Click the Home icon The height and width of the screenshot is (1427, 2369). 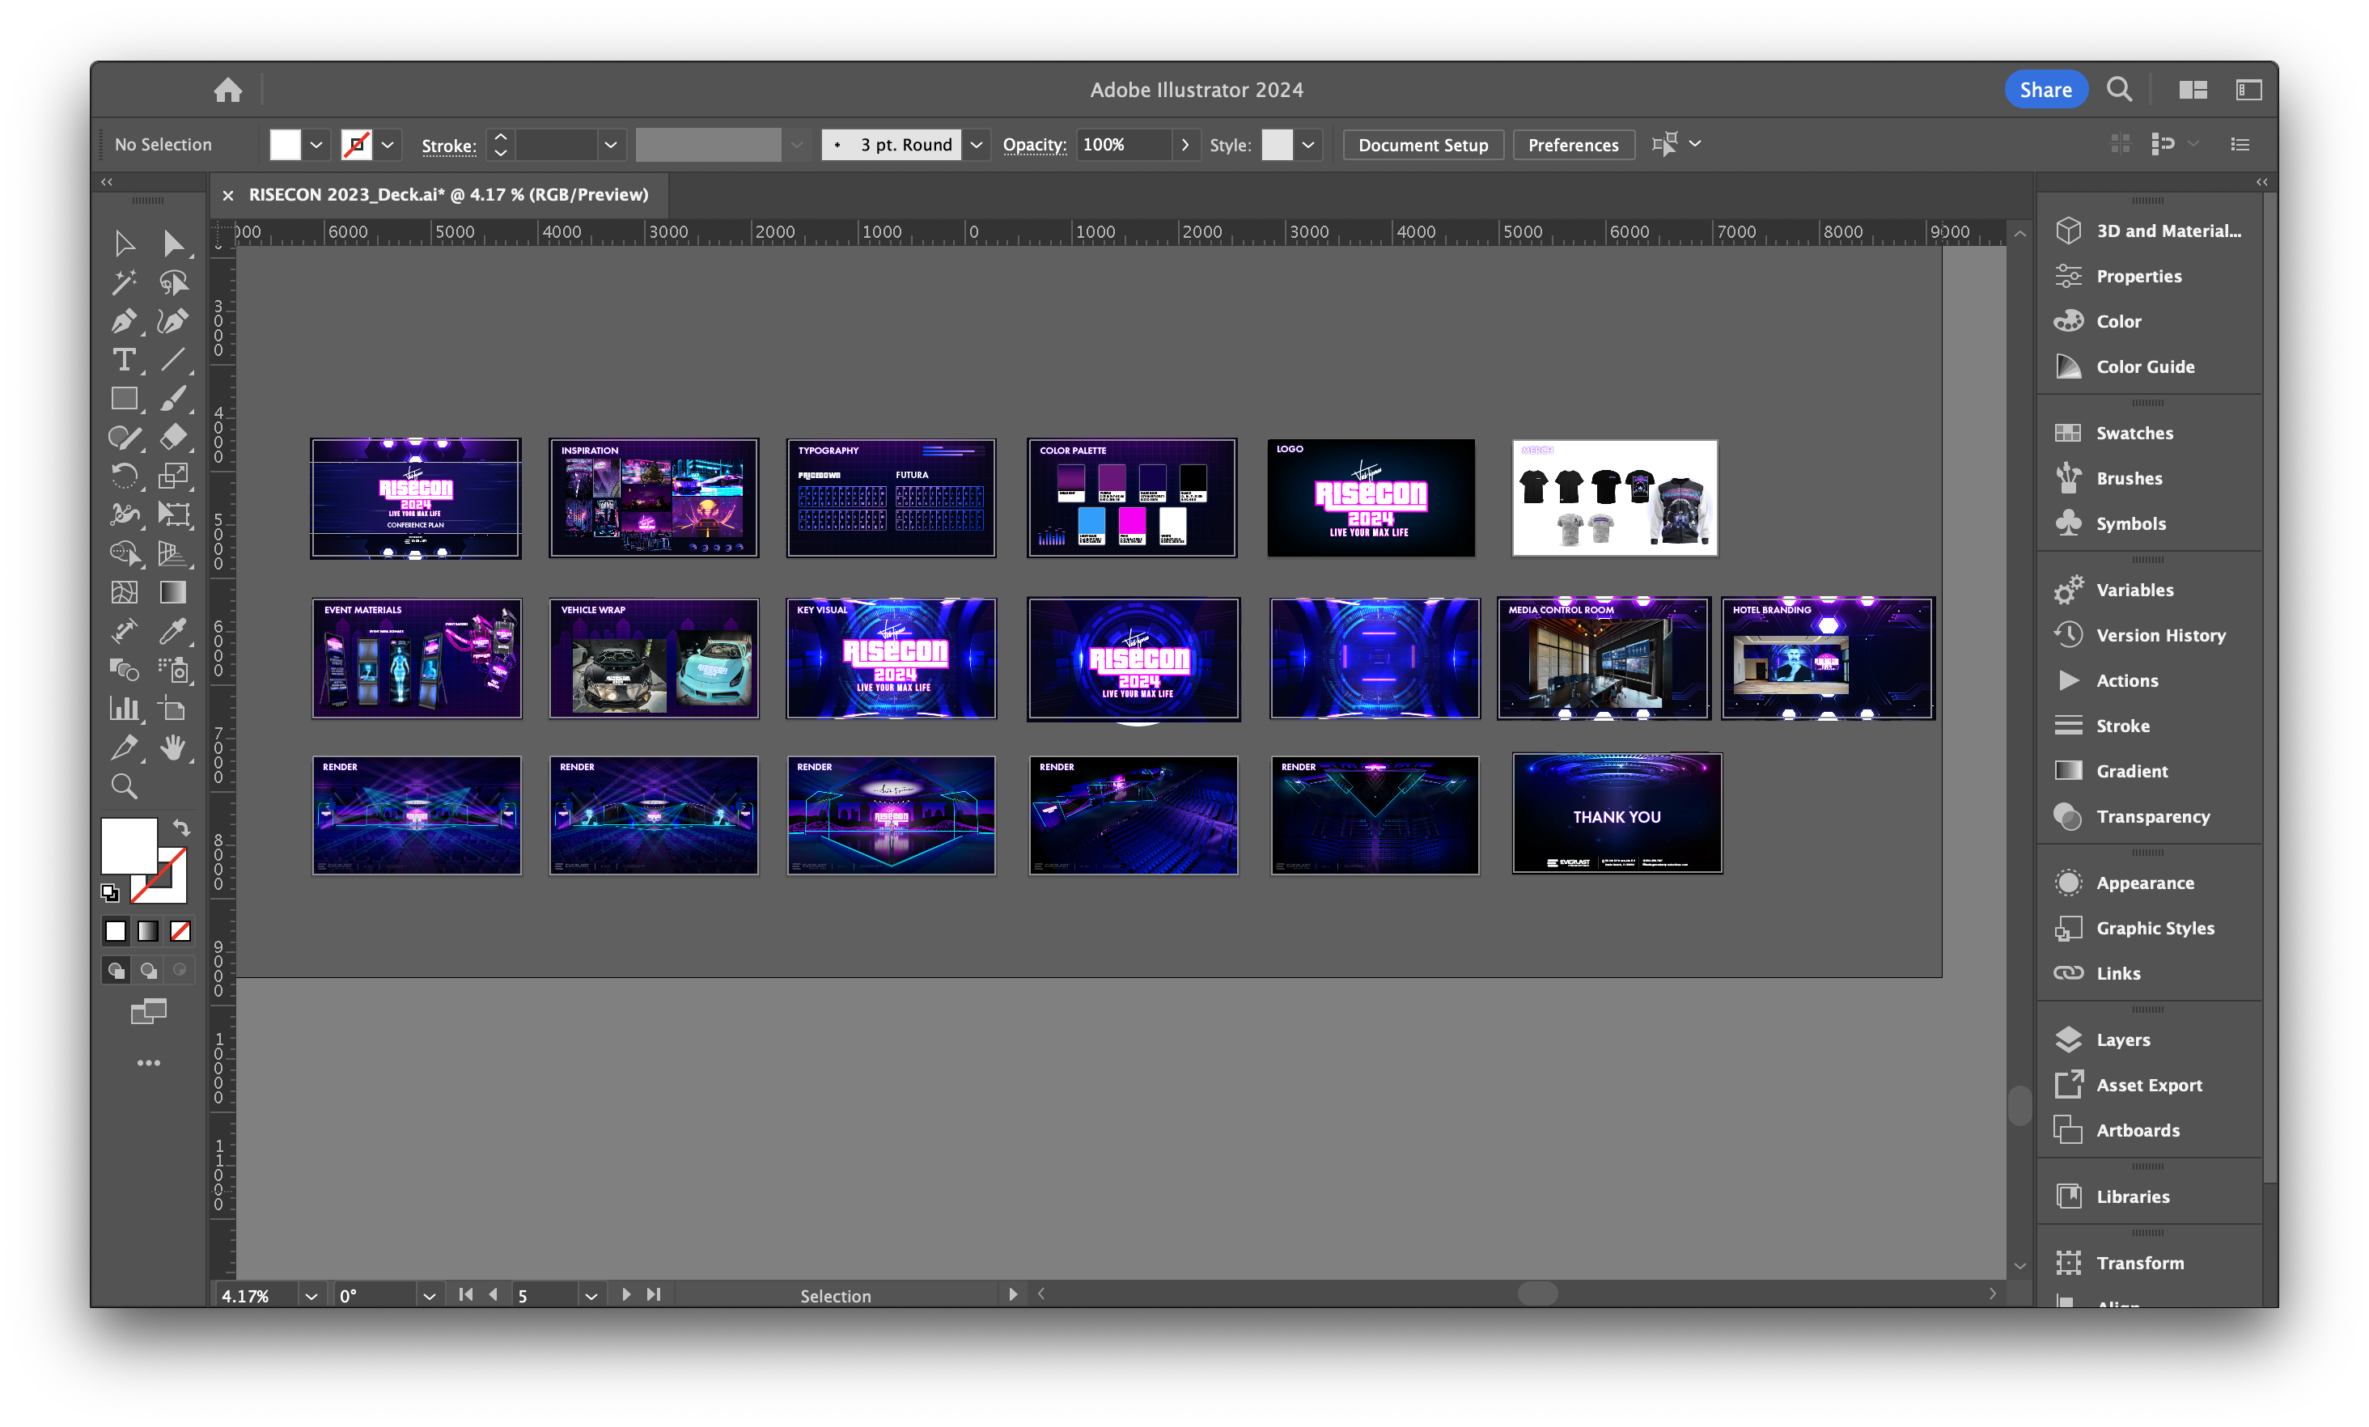click(x=228, y=90)
